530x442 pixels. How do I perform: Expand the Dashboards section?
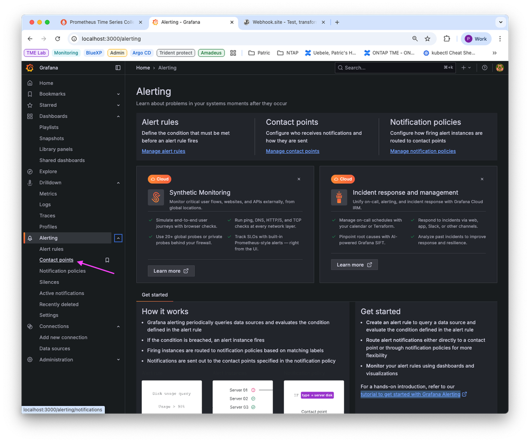pos(118,116)
